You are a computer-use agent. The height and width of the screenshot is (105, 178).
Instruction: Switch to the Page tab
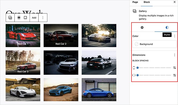(x=135, y=2)
